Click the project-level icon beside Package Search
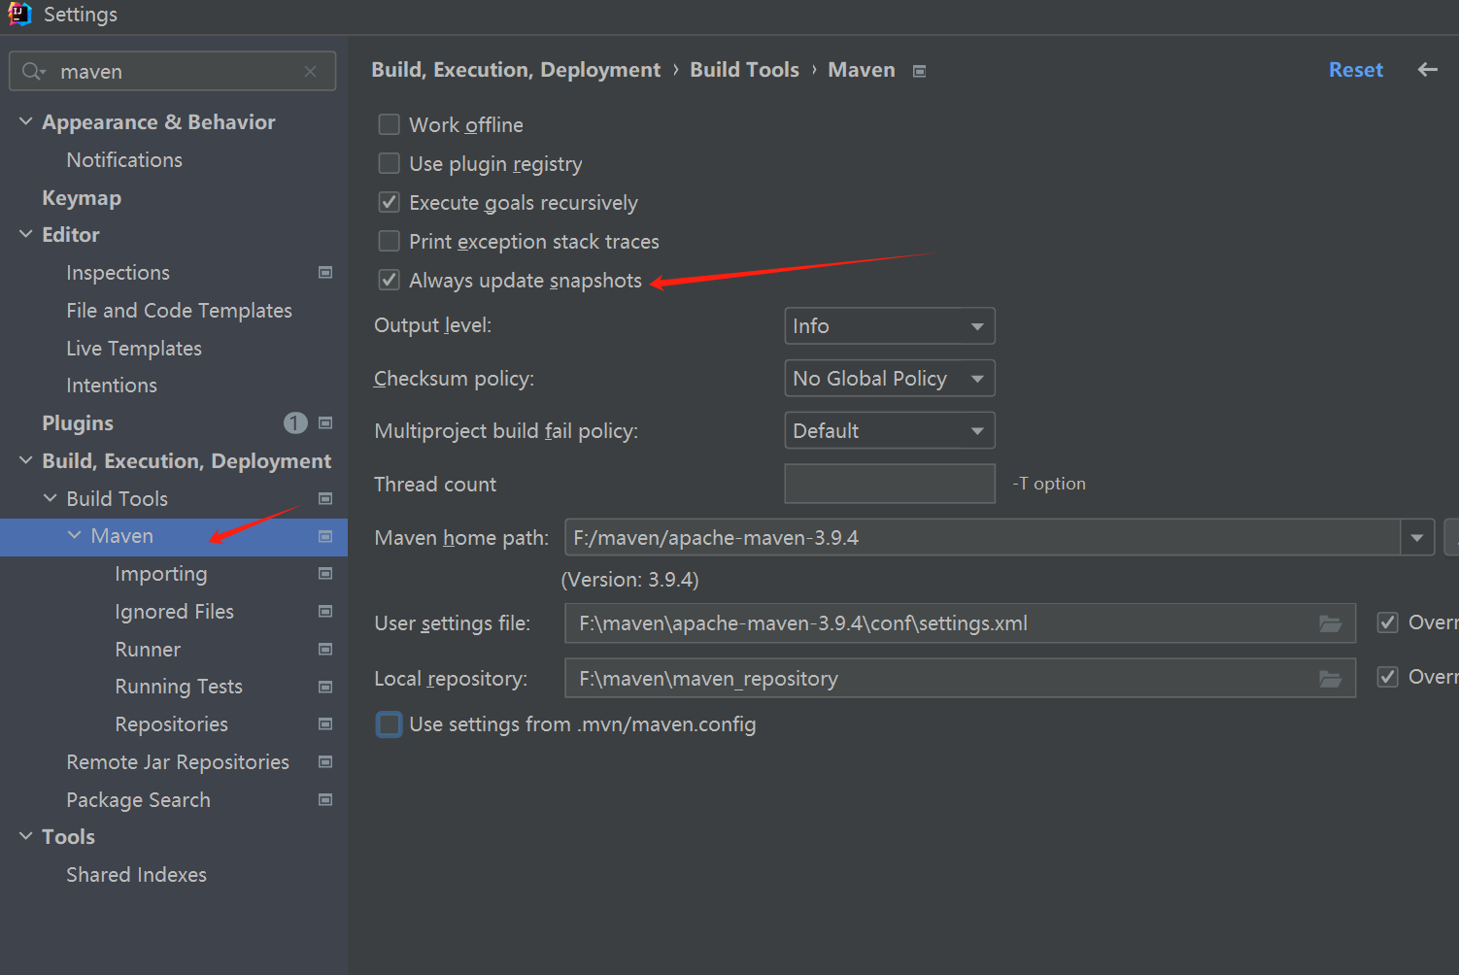This screenshot has width=1459, height=975. coord(325,800)
